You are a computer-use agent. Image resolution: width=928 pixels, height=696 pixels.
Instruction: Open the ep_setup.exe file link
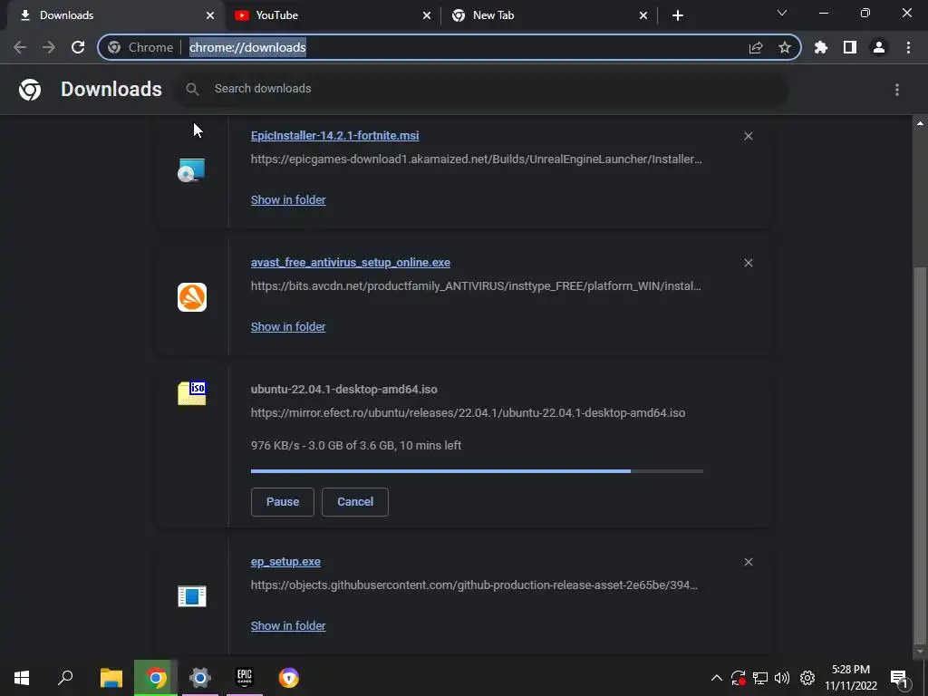click(x=285, y=562)
